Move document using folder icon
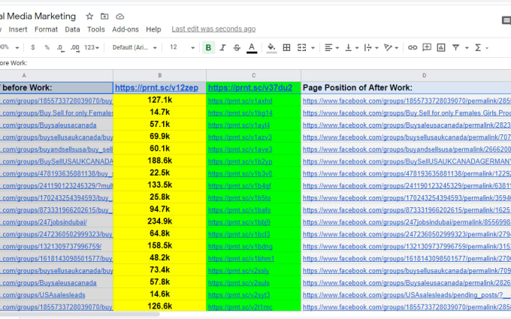The height and width of the screenshot is (319, 511). click(x=104, y=17)
